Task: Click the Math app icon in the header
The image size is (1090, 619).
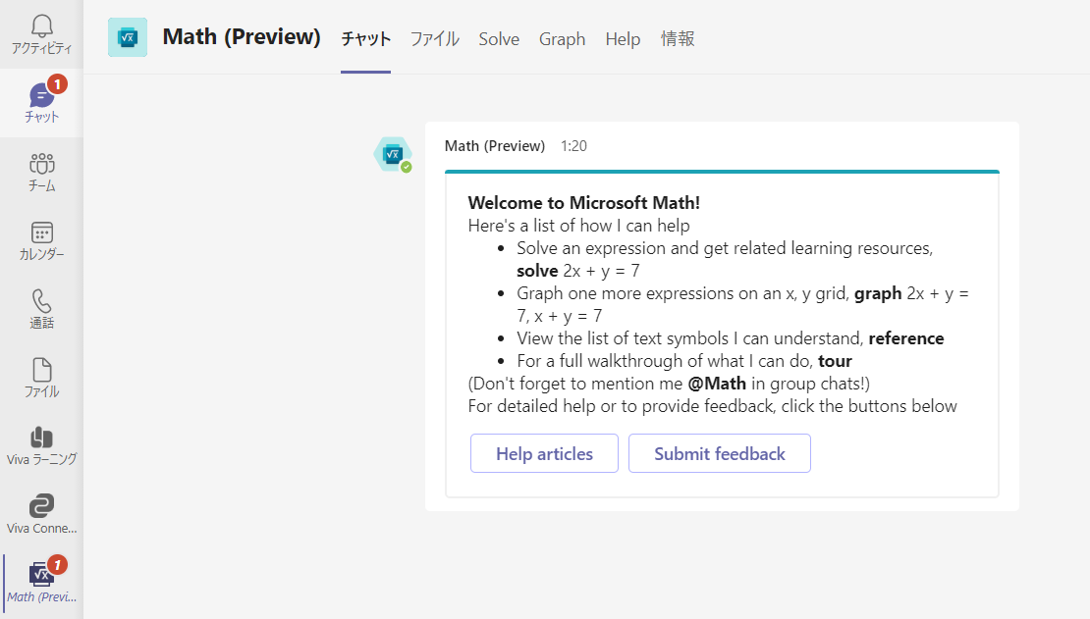Action: (128, 36)
